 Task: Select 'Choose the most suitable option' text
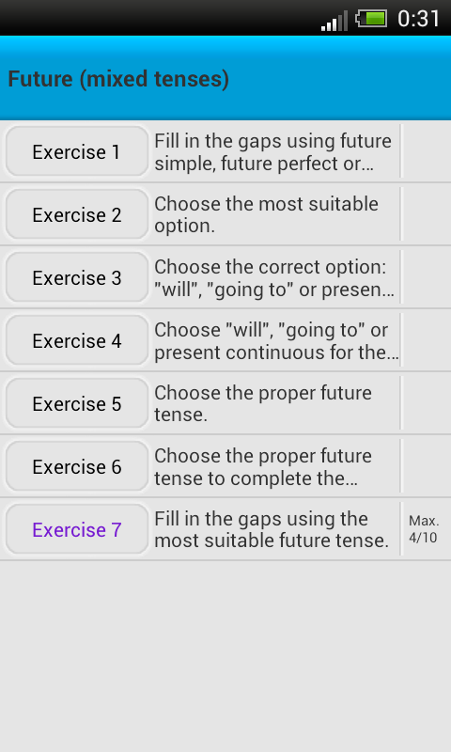pyautogui.click(x=266, y=214)
